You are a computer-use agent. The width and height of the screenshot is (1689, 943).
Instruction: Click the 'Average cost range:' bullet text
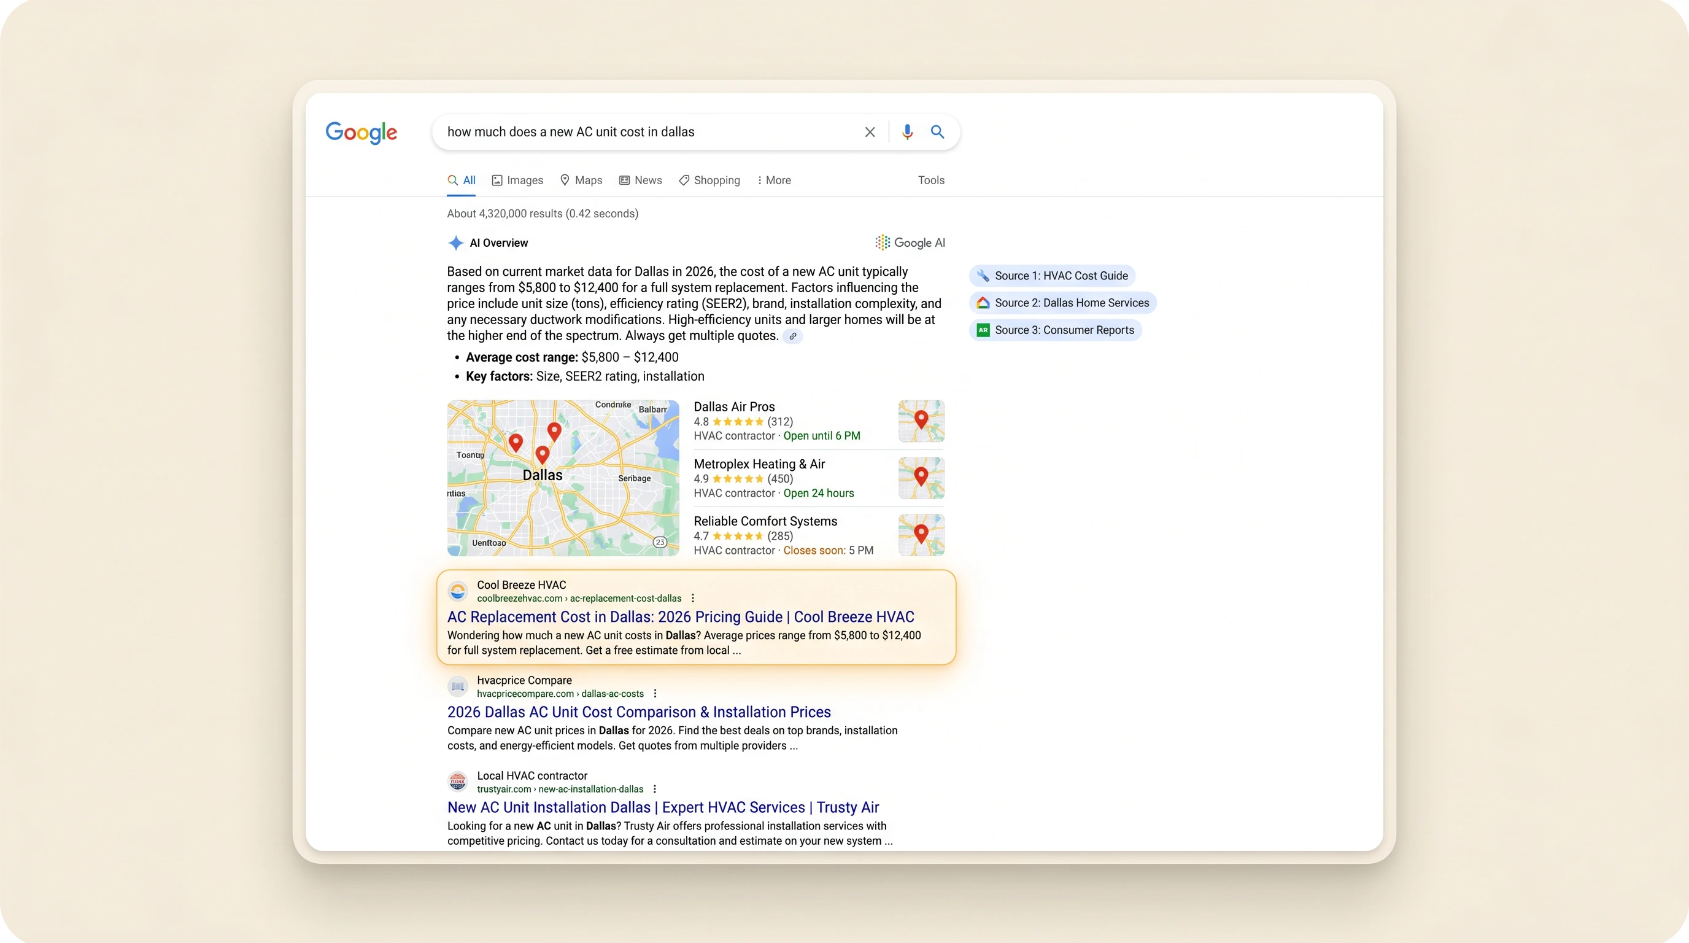[522, 357]
